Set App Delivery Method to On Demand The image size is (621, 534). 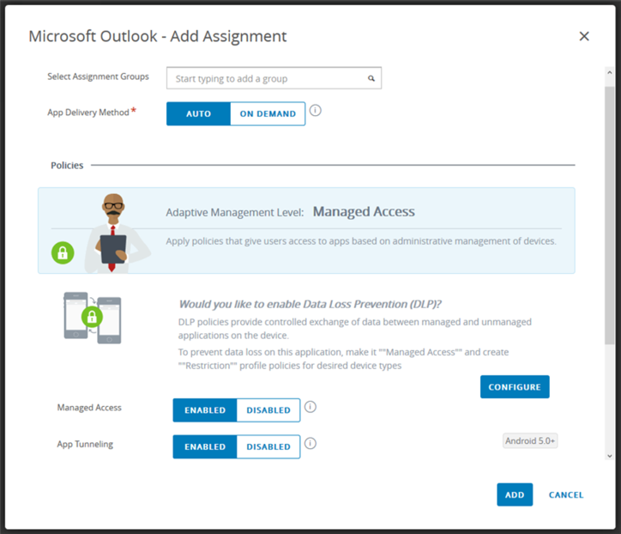pos(268,114)
